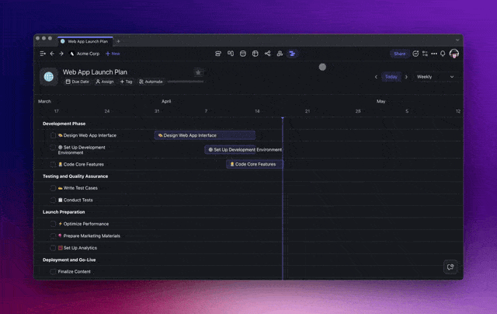
Task: Set a Due Date for the project
Action: [x=78, y=82]
